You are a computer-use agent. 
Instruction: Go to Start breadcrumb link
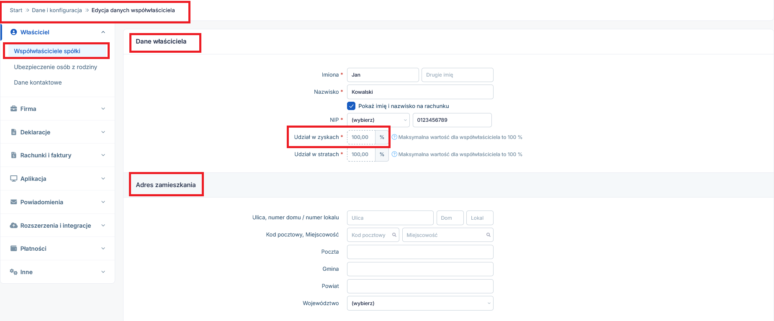point(16,10)
